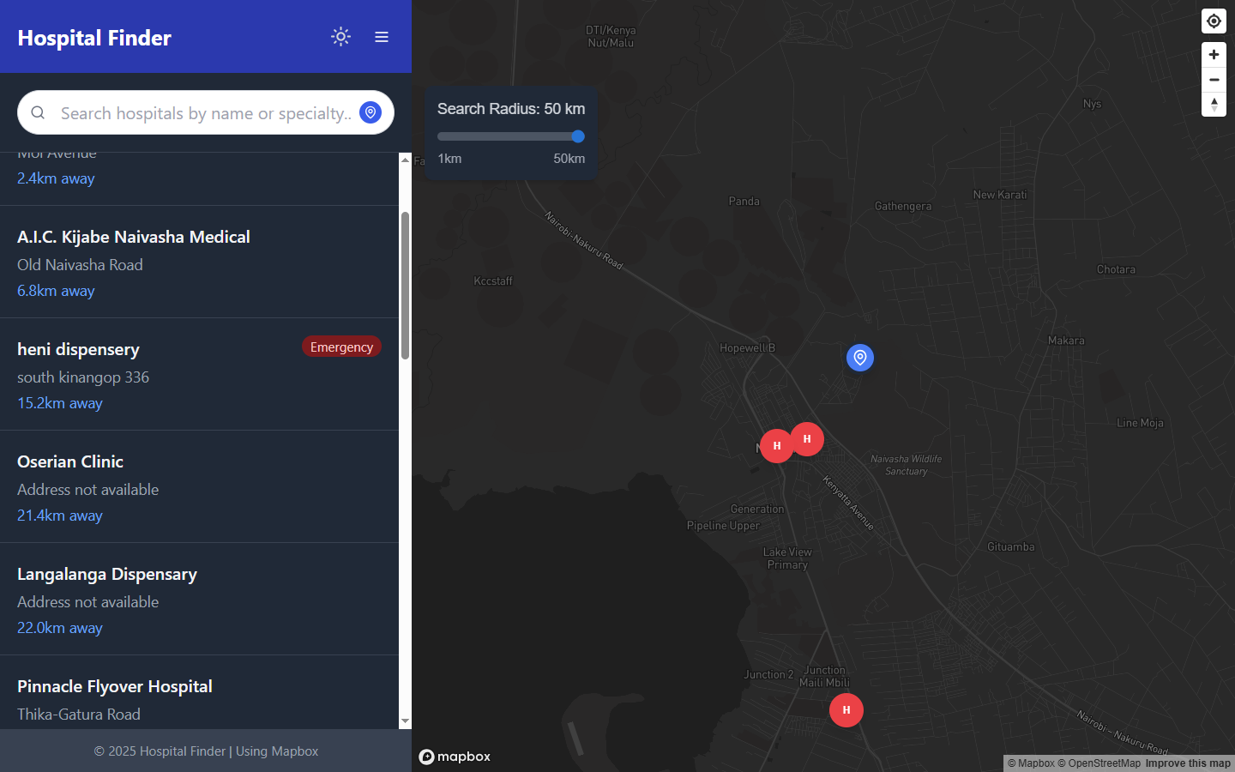The width and height of the screenshot is (1235, 772).
Task: Click the scrollbar down arrow
Action: pos(405,722)
